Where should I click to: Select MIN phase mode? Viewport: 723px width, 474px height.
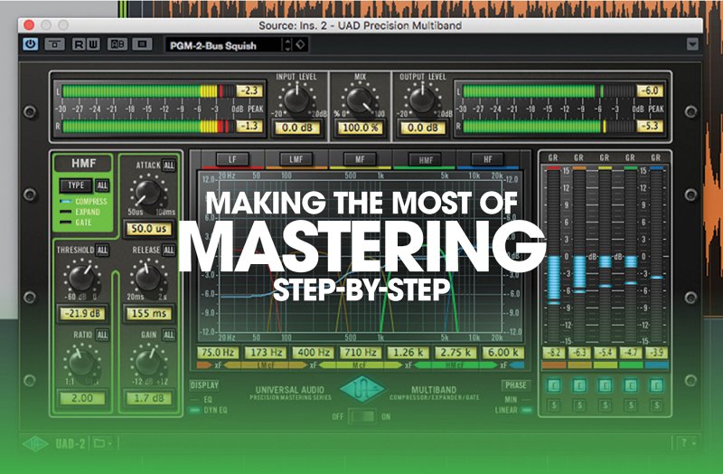pos(516,399)
